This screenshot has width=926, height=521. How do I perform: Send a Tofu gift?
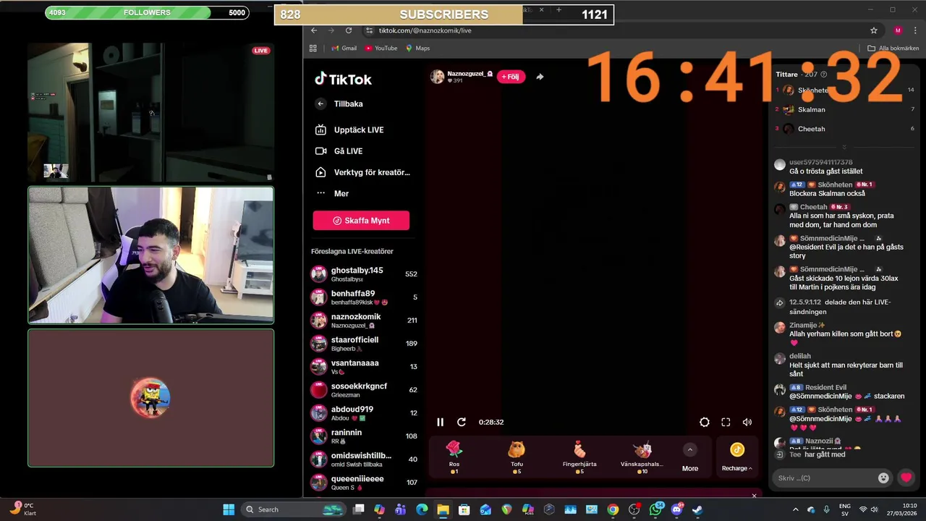pos(517,457)
